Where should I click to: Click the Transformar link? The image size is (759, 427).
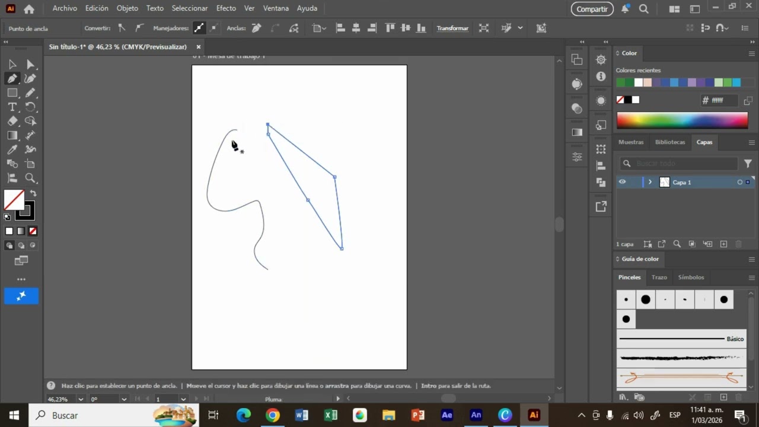(x=452, y=28)
